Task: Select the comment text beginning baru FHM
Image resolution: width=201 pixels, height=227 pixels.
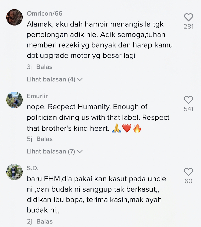Action: coord(96,195)
